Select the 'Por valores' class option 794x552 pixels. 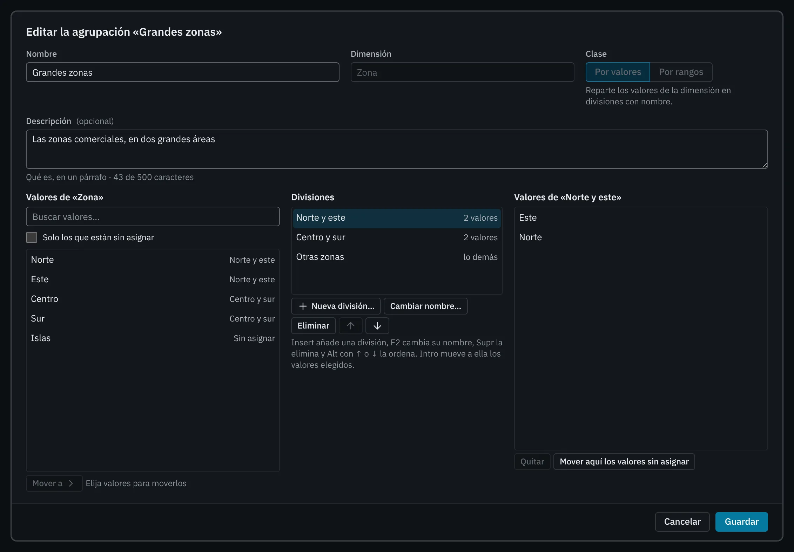[x=618, y=72]
